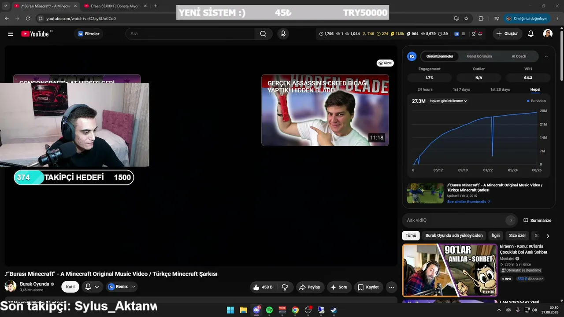Click the Summarize button

(x=537, y=220)
